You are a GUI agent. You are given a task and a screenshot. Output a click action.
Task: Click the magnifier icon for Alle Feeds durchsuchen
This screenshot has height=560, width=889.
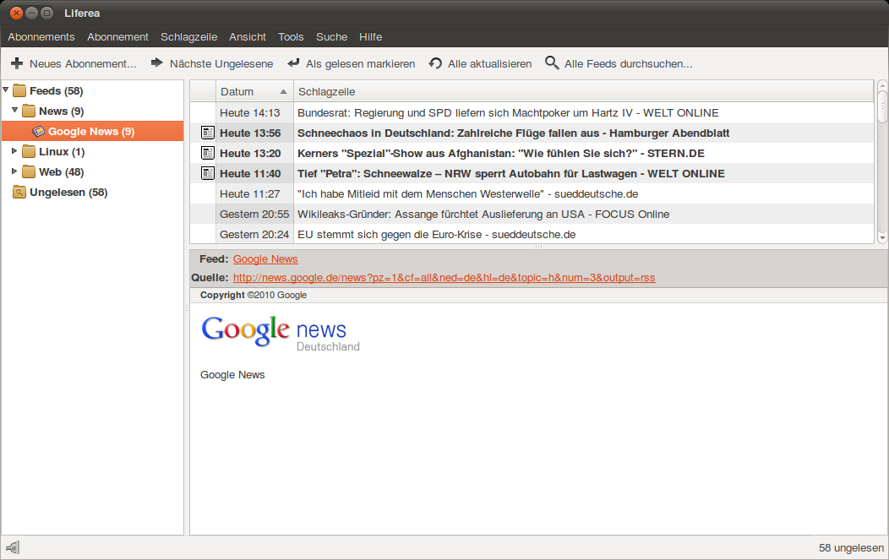552,63
